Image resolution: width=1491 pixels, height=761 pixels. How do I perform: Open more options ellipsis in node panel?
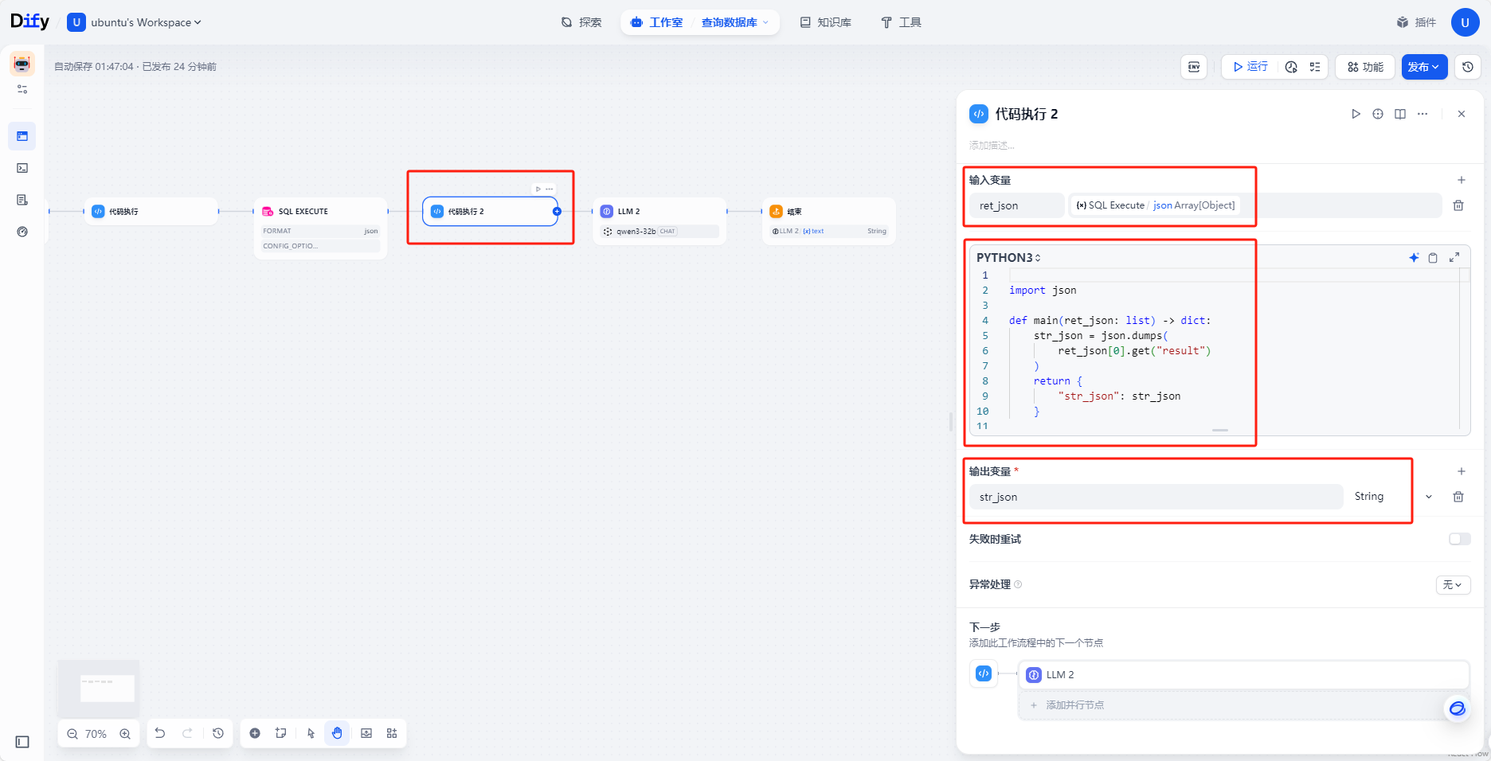click(x=1423, y=114)
